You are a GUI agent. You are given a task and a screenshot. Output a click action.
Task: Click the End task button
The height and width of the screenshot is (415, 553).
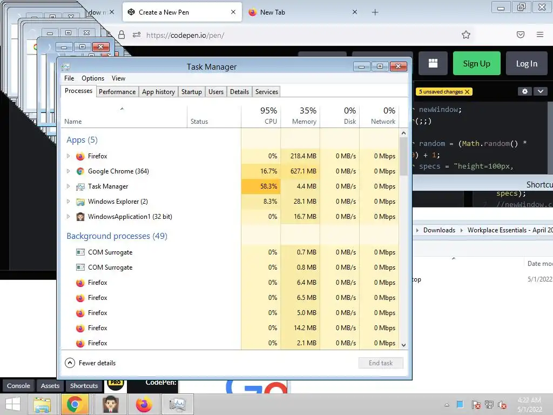pyautogui.click(x=381, y=363)
